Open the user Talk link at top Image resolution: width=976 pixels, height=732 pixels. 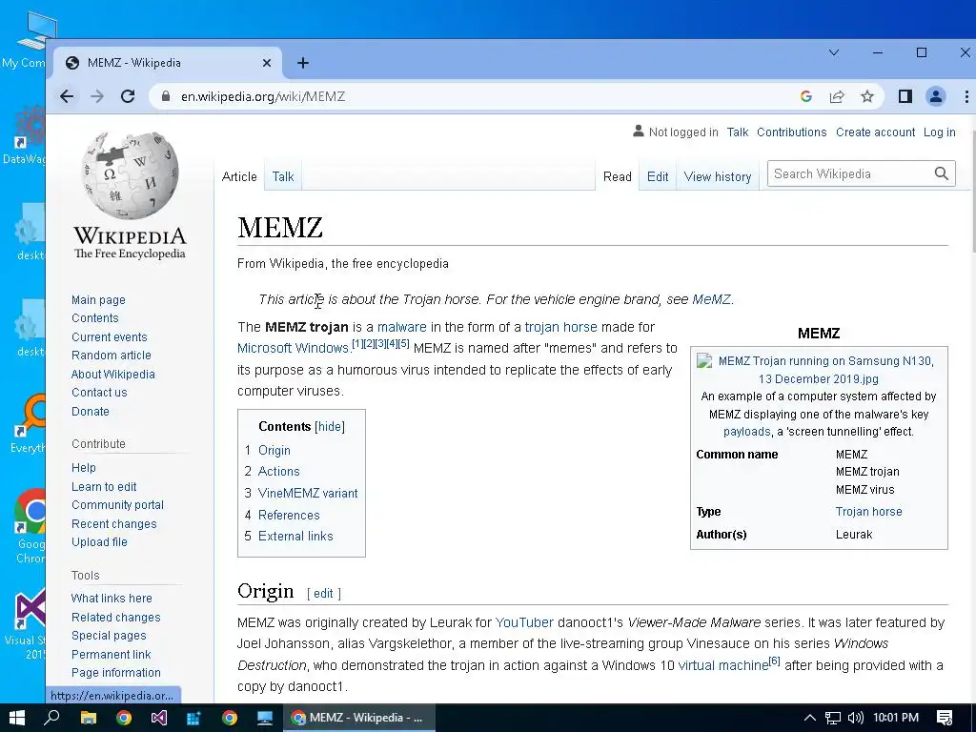pyautogui.click(x=738, y=132)
